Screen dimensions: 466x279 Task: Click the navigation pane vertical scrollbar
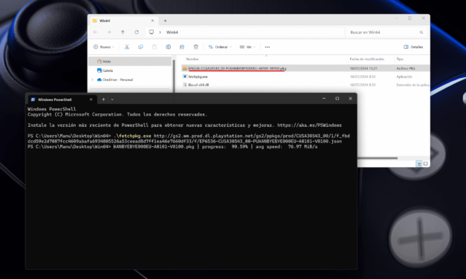pos(174,76)
